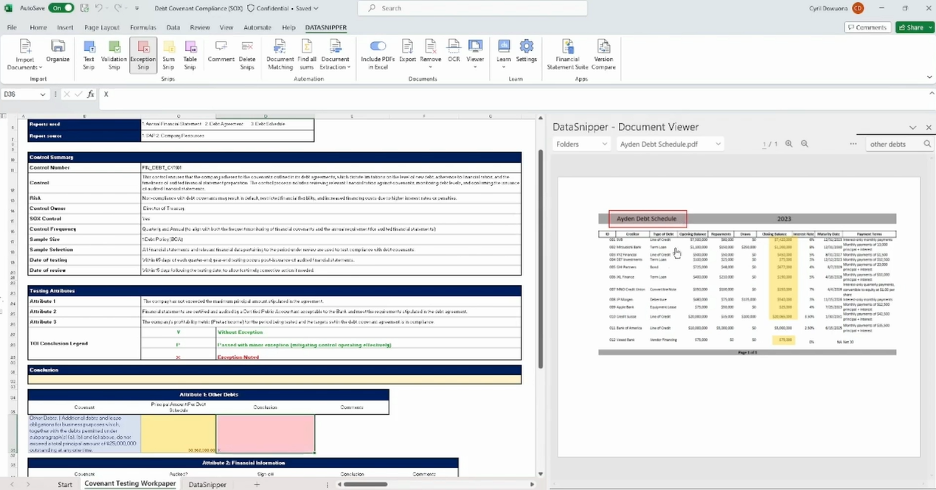The width and height of the screenshot is (936, 490).
Task: Click Find all sums
Action: click(x=306, y=55)
